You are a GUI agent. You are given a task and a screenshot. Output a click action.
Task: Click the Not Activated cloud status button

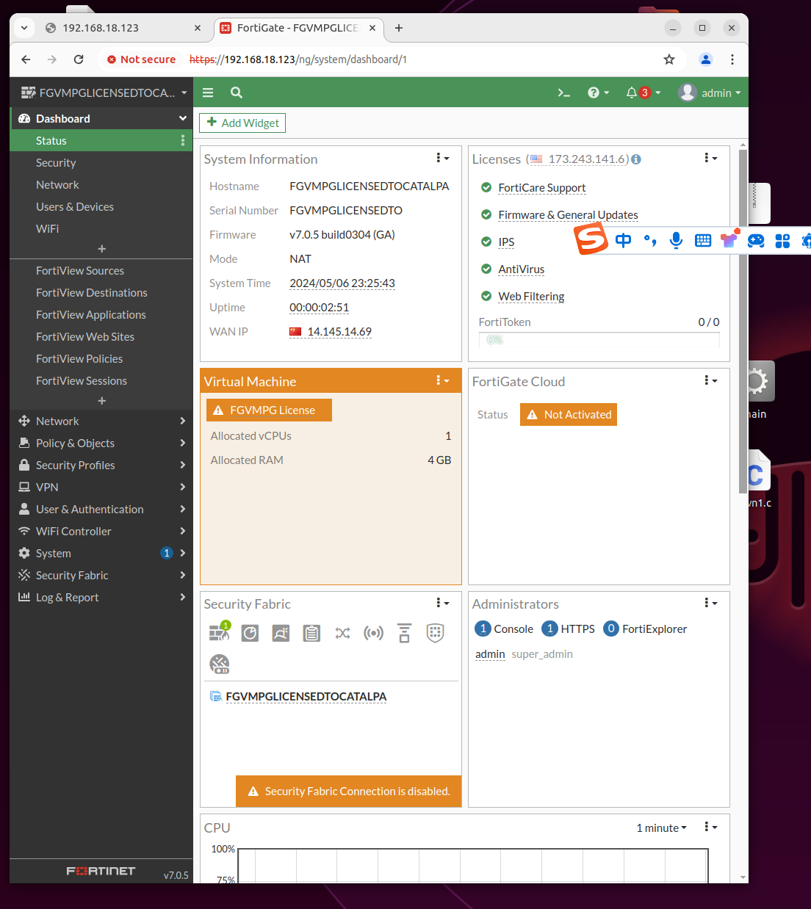(569, 414)
